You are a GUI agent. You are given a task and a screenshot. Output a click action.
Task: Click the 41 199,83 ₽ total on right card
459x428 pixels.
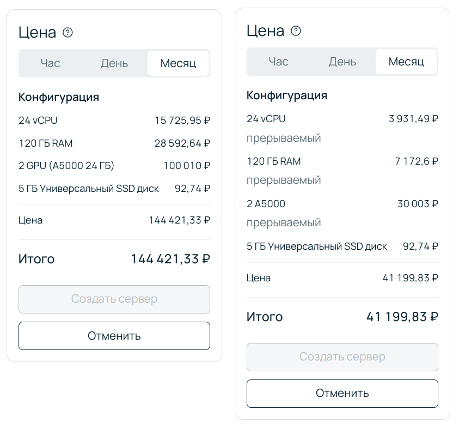(x=402, y=317)
